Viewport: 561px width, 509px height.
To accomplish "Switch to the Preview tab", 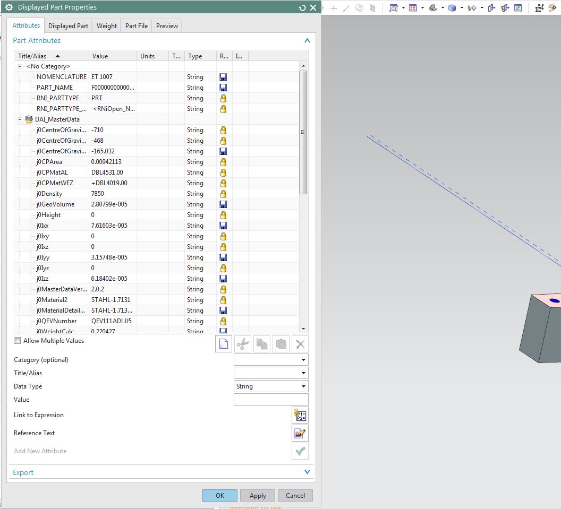I will click(167, 25).
